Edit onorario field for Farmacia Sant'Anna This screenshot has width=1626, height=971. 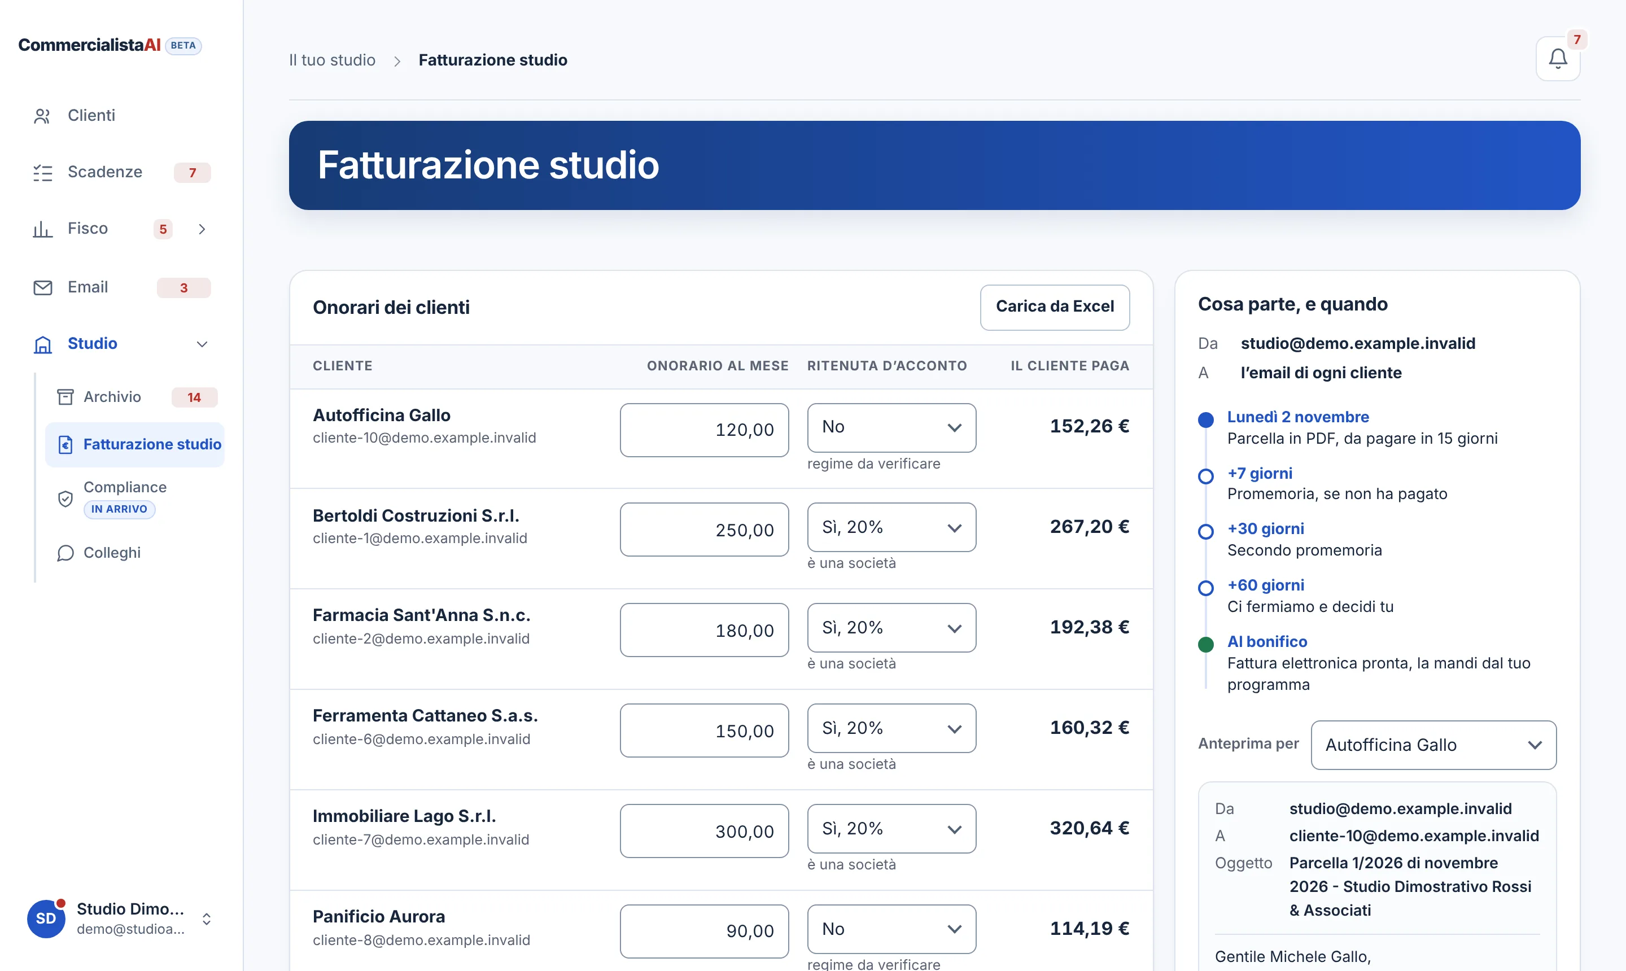[704, 631]
